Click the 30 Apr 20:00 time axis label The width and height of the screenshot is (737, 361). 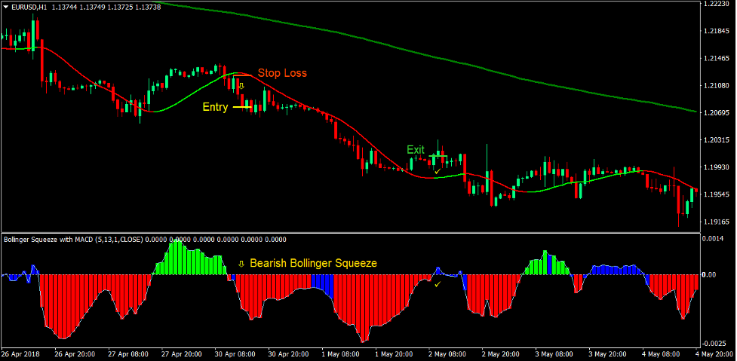(x=289, y=354)
